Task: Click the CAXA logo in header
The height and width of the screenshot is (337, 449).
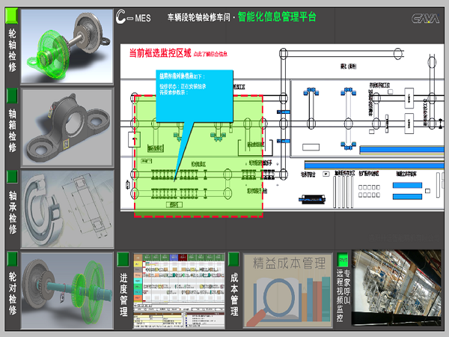Action: tap(425, 19)
